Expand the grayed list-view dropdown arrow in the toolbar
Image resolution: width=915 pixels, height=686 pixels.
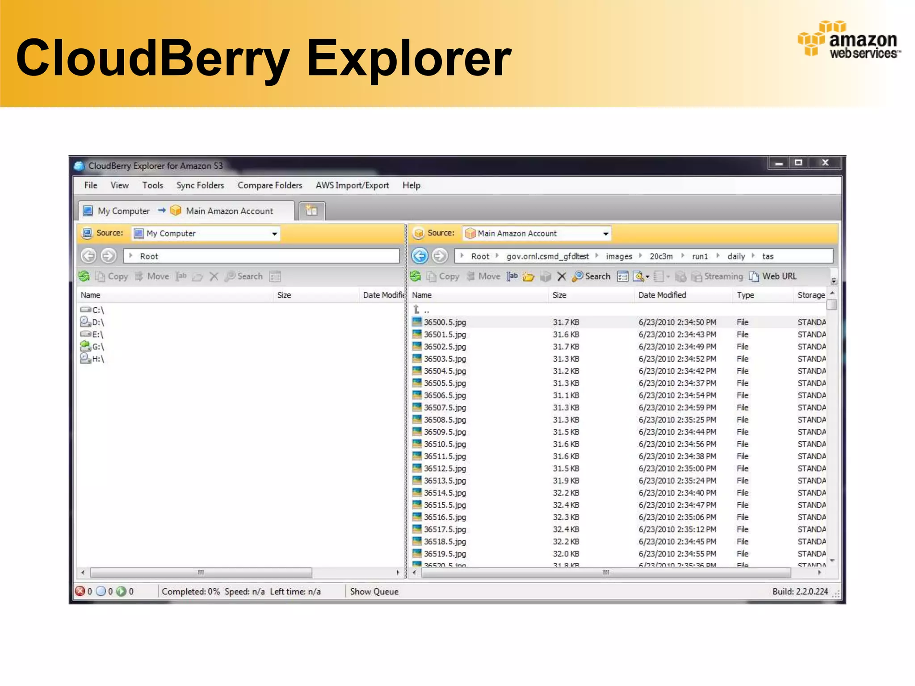pos(668,277)
